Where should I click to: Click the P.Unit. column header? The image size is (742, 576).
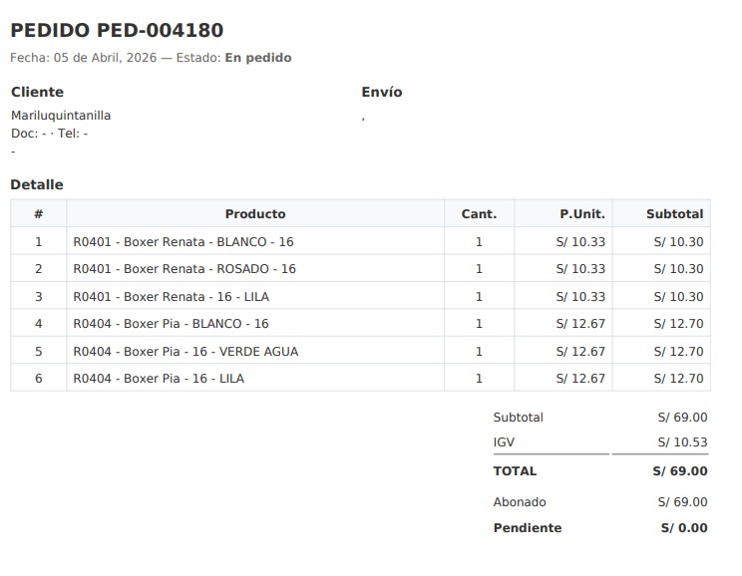(581, 214)
